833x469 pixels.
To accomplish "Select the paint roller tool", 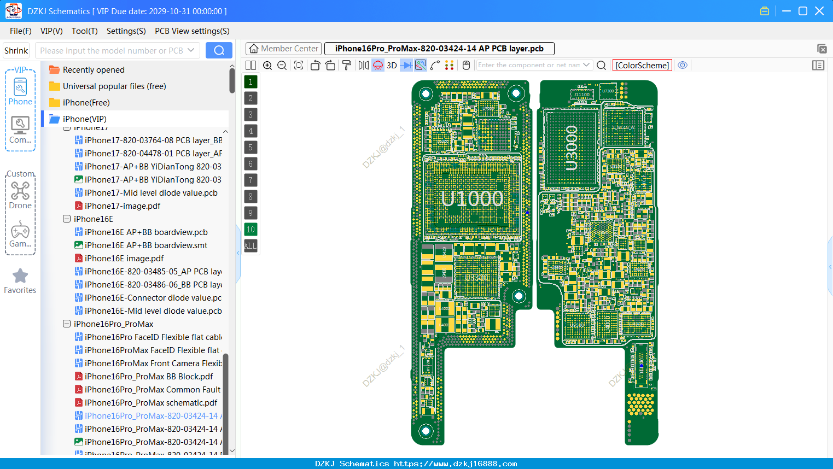I will (347, 65).
